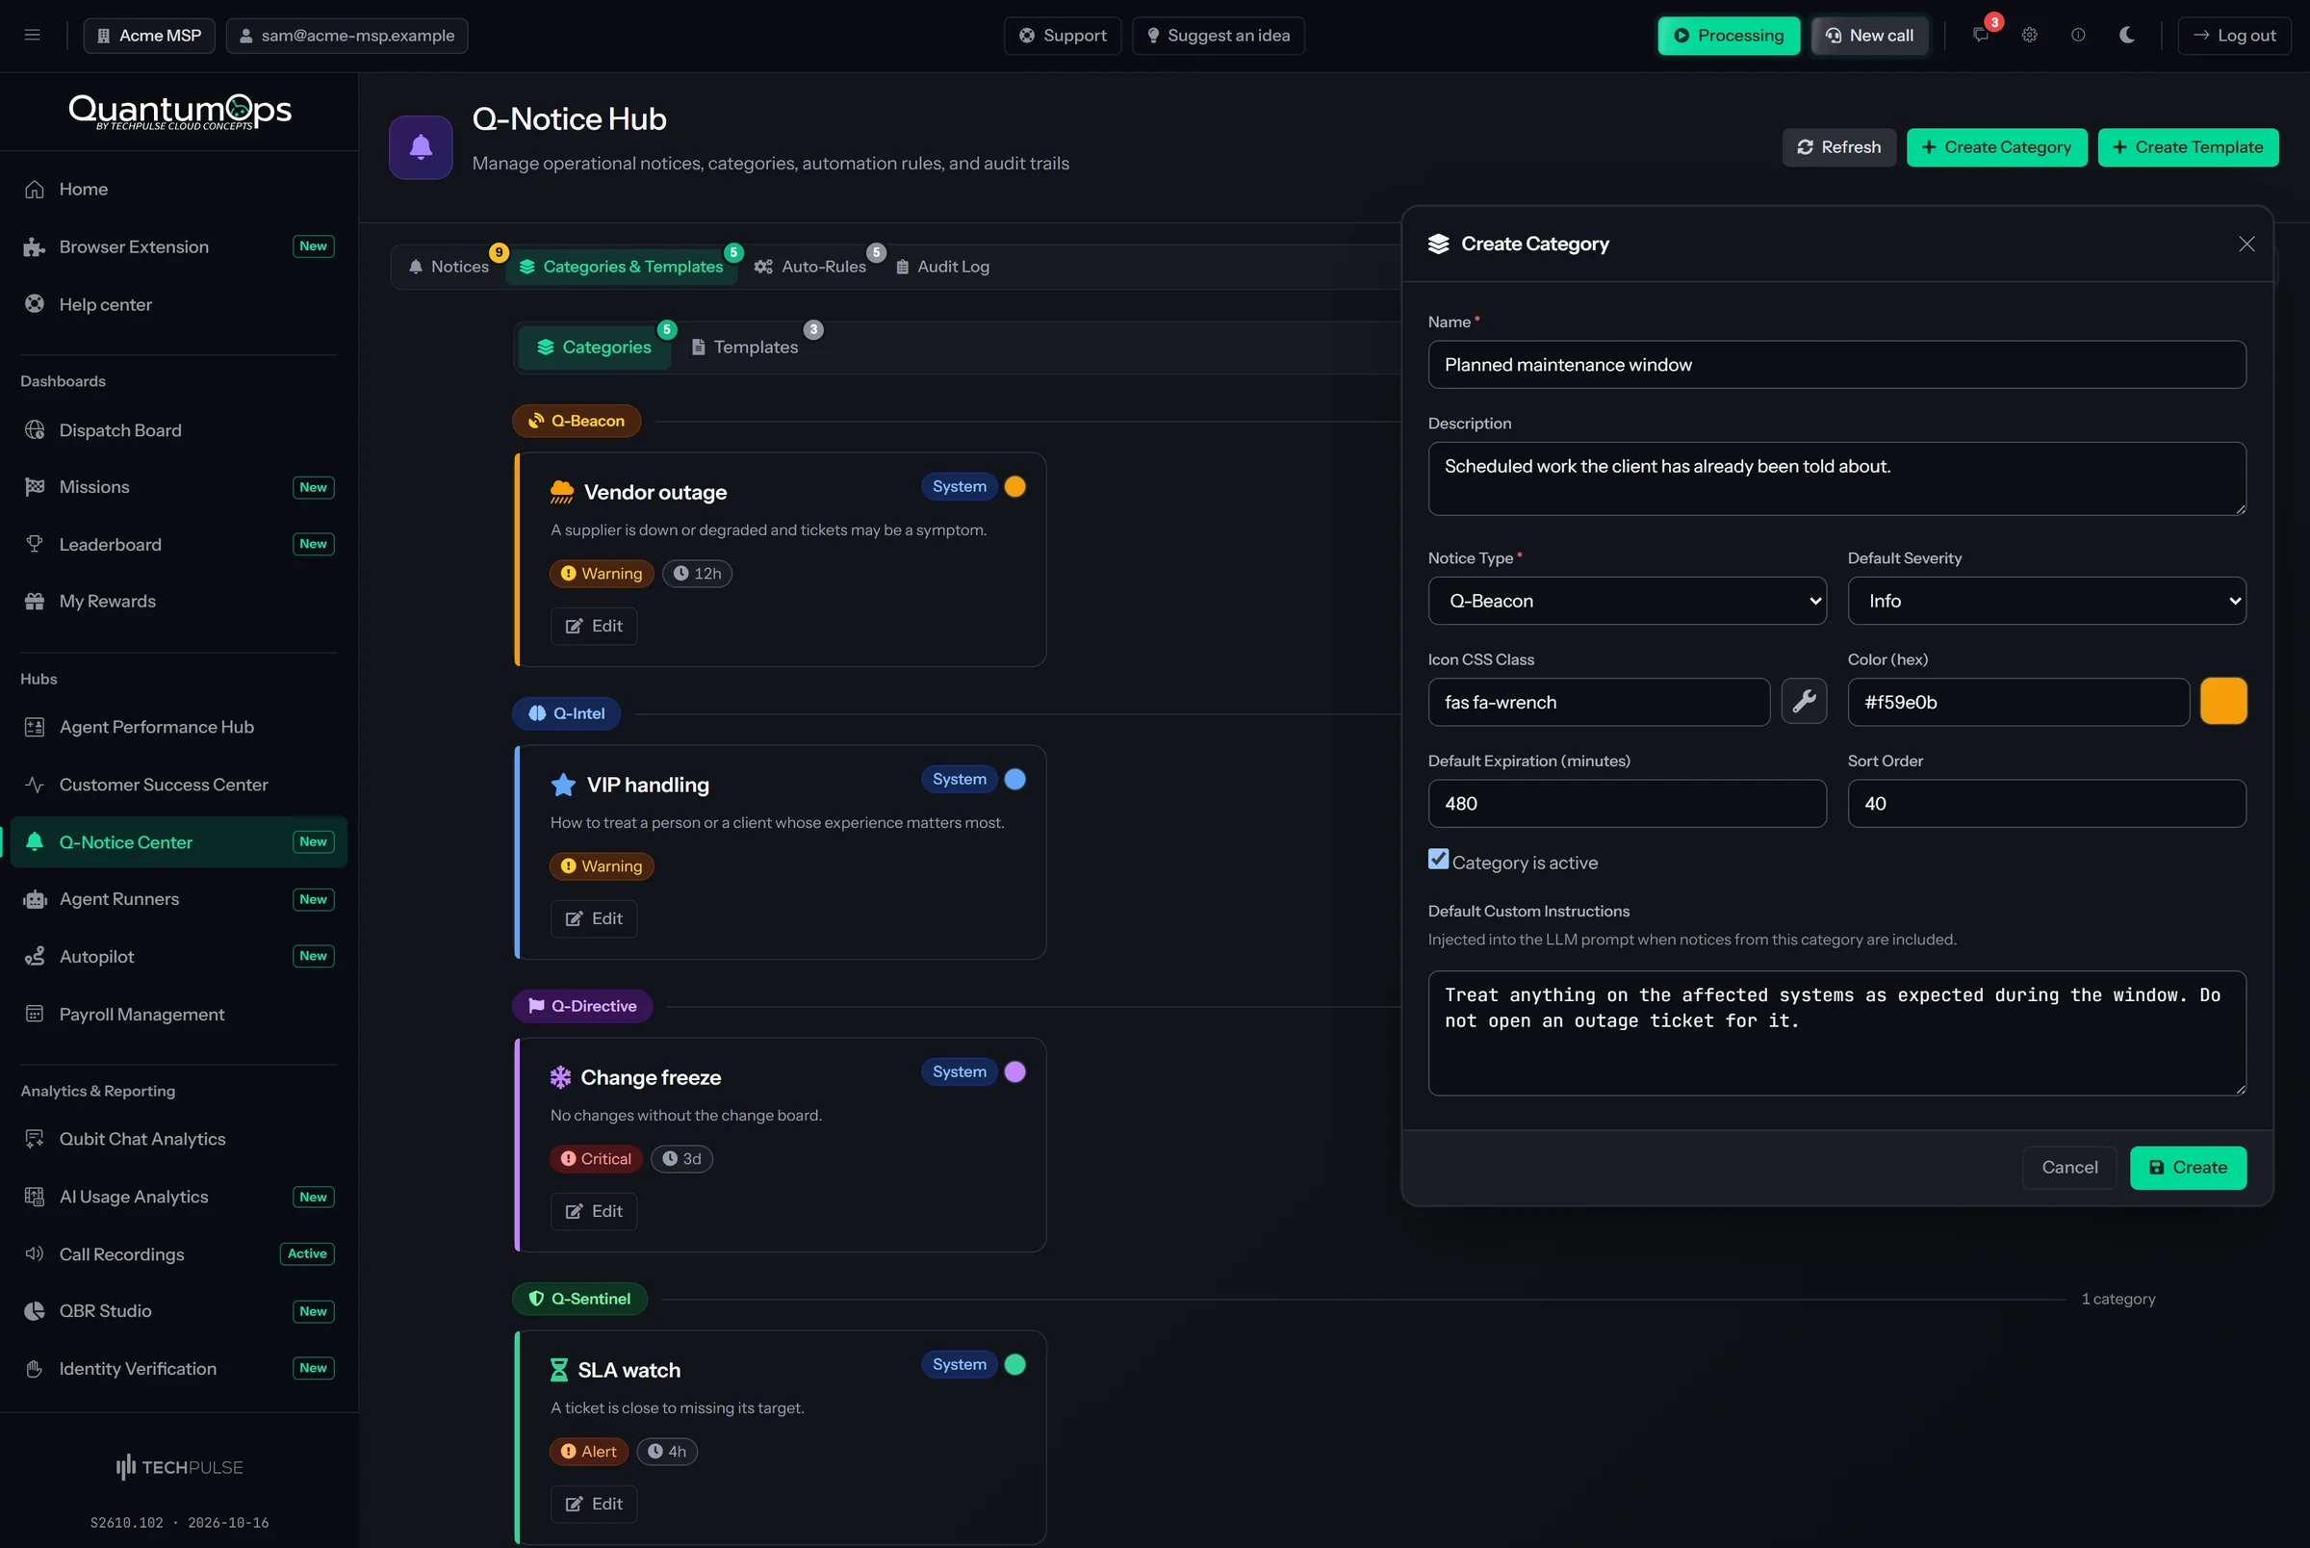
Task: Close the Create Category panel
Action: (x=2246, y=244)
